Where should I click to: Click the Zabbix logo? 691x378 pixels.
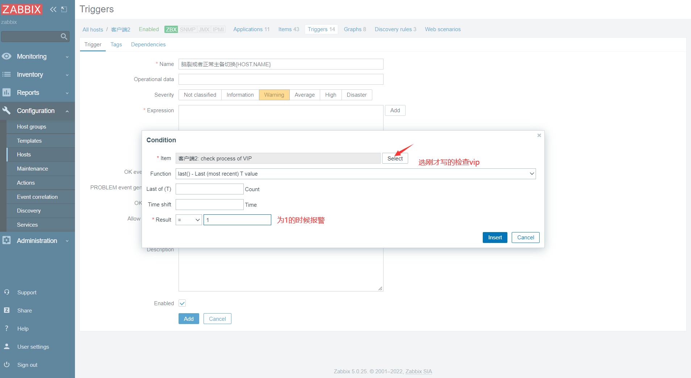tap(22, 9)
